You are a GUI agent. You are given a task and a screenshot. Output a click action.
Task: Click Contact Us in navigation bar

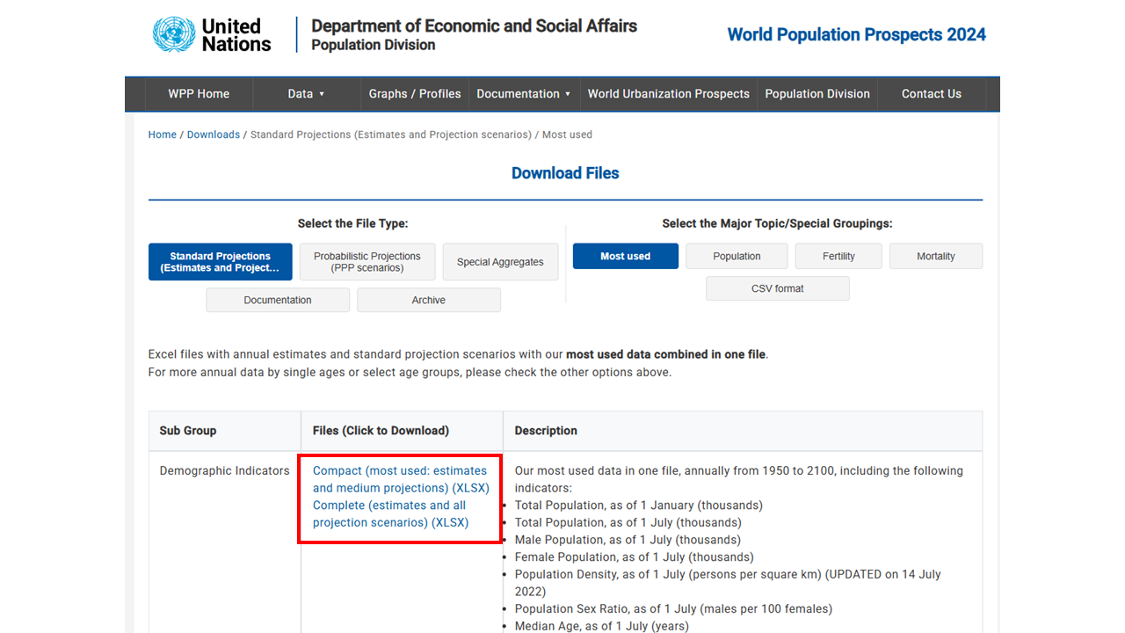931,94
